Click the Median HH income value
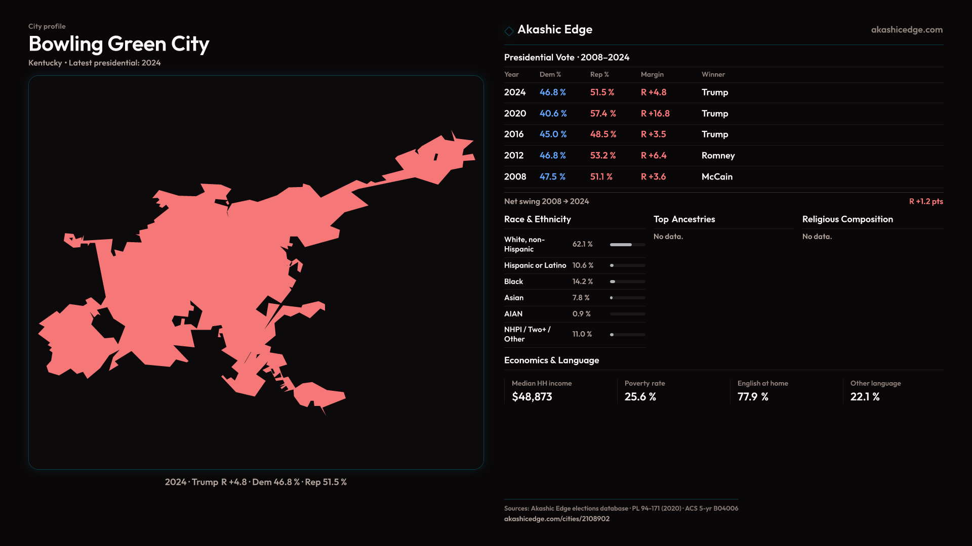This screenshot has height=546, width=972. (532, 397)
